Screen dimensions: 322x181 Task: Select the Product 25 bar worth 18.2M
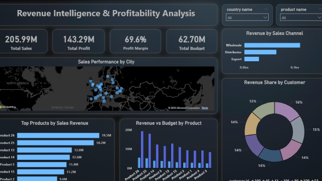pyautogui.click(x=55, y=143)
